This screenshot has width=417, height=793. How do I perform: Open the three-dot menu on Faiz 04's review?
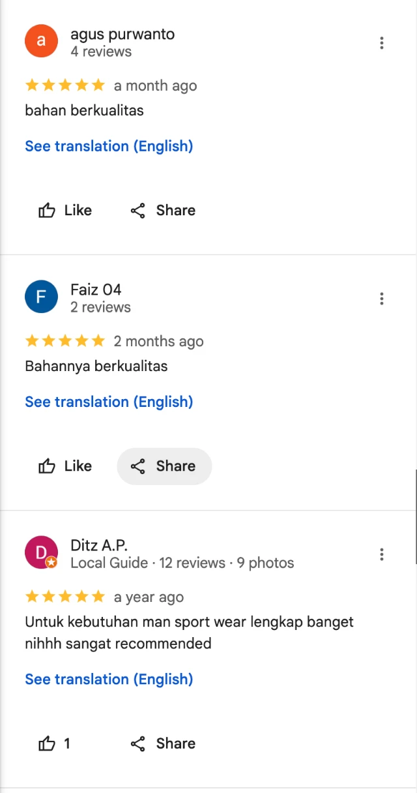(382, 298)
